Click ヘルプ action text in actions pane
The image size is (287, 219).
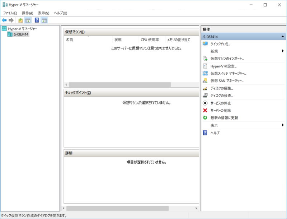click(x=215, y=133)
